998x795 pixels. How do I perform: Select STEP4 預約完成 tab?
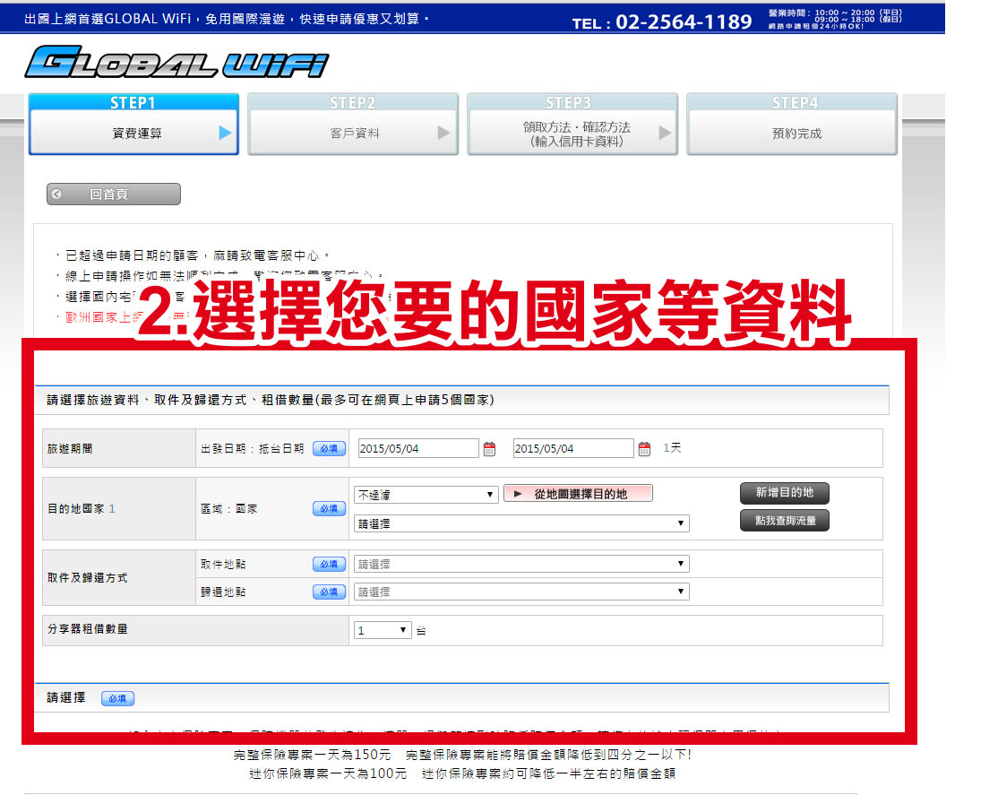click(x=792, y=125)
